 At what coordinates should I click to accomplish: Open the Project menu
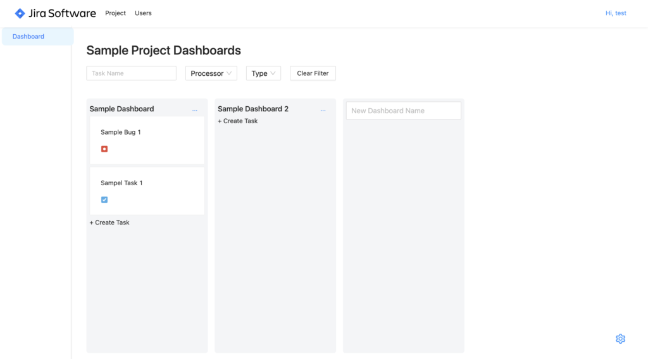click(x=115, y=13)
